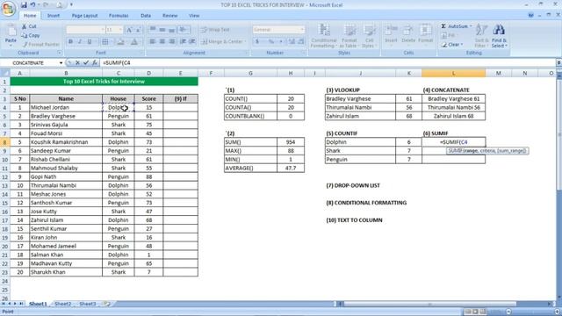Apply Percent Style
The height and width of the screenshot is (316, 562).
point(271,42)
